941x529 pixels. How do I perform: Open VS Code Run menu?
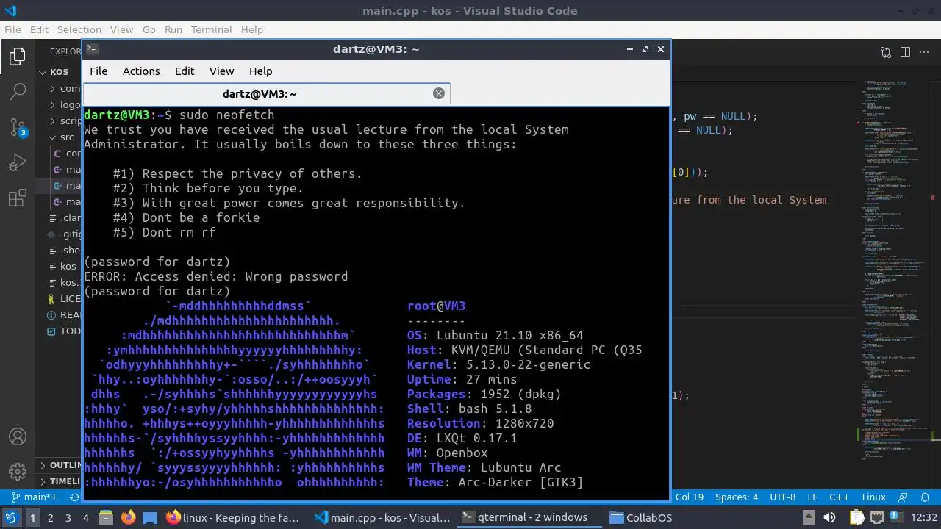tap(173, 29)
